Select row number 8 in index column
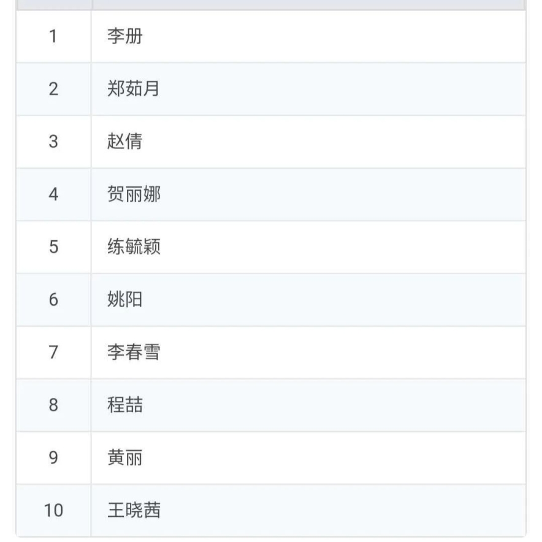This screenshot has width=542, height=542. (53, 405)
